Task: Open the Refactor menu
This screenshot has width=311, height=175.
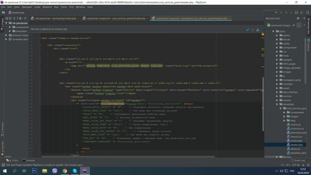Action: 47,7
